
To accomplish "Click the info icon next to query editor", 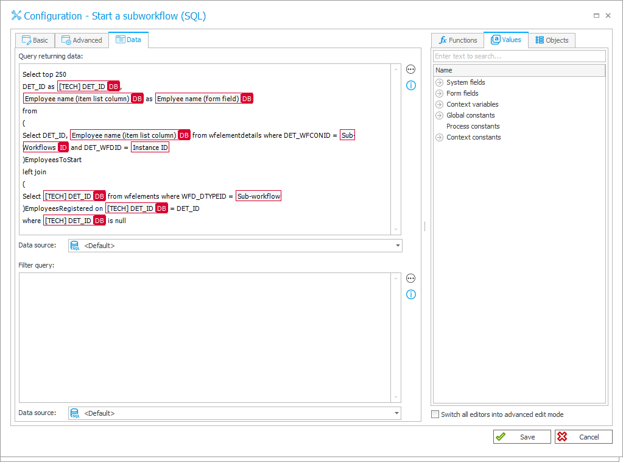I will click(x=410, y=85).
